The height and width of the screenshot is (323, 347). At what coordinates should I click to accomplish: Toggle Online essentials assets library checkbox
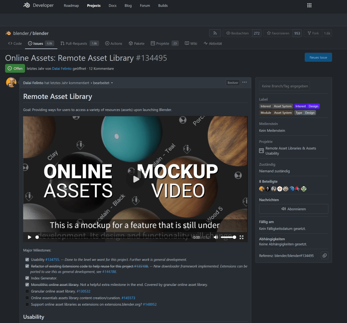(27, 298)
